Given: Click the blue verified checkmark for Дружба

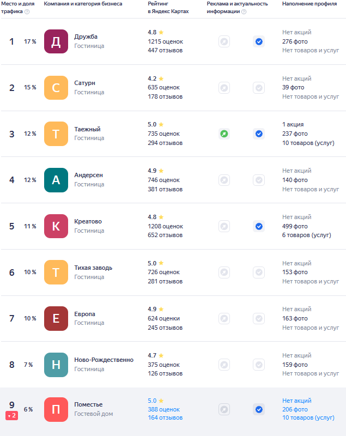Looking at the screenshot, I should 259,41.
